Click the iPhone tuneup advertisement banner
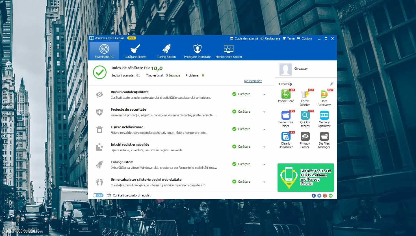 [305, 177]
